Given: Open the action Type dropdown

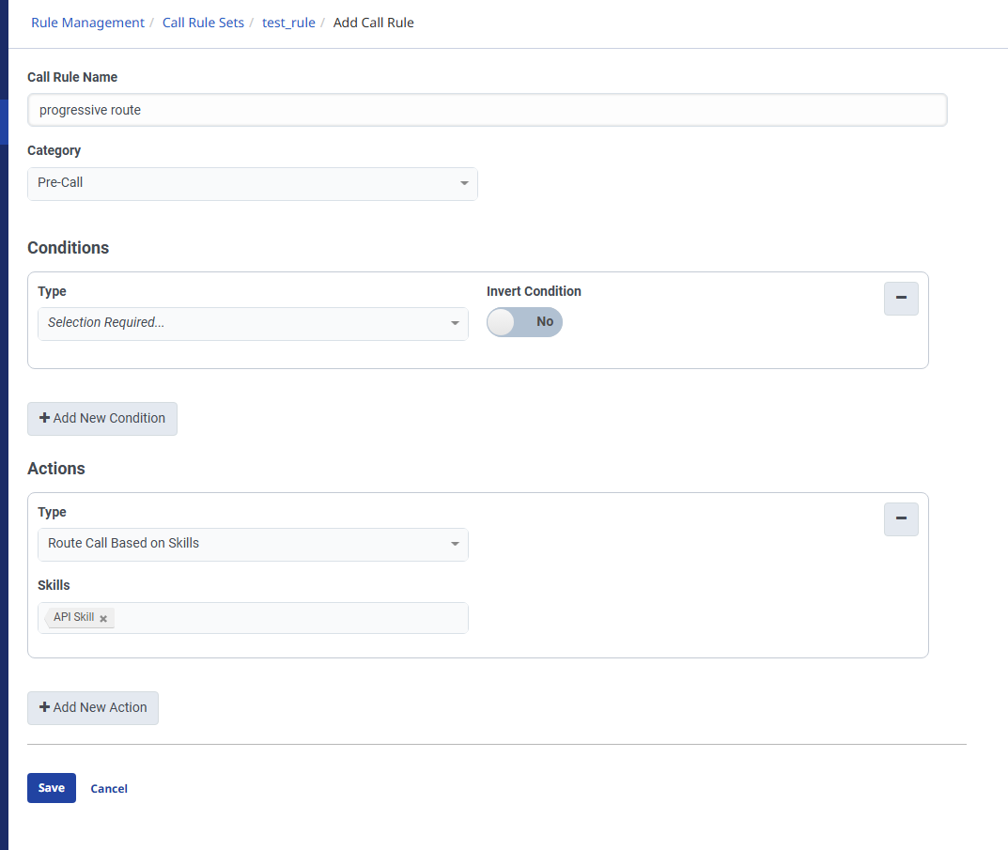Looking at the screenshot, I should coord(252,544).
